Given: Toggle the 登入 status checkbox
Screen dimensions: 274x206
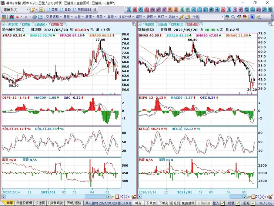Looking at the screenshot, I should (223, 203).
